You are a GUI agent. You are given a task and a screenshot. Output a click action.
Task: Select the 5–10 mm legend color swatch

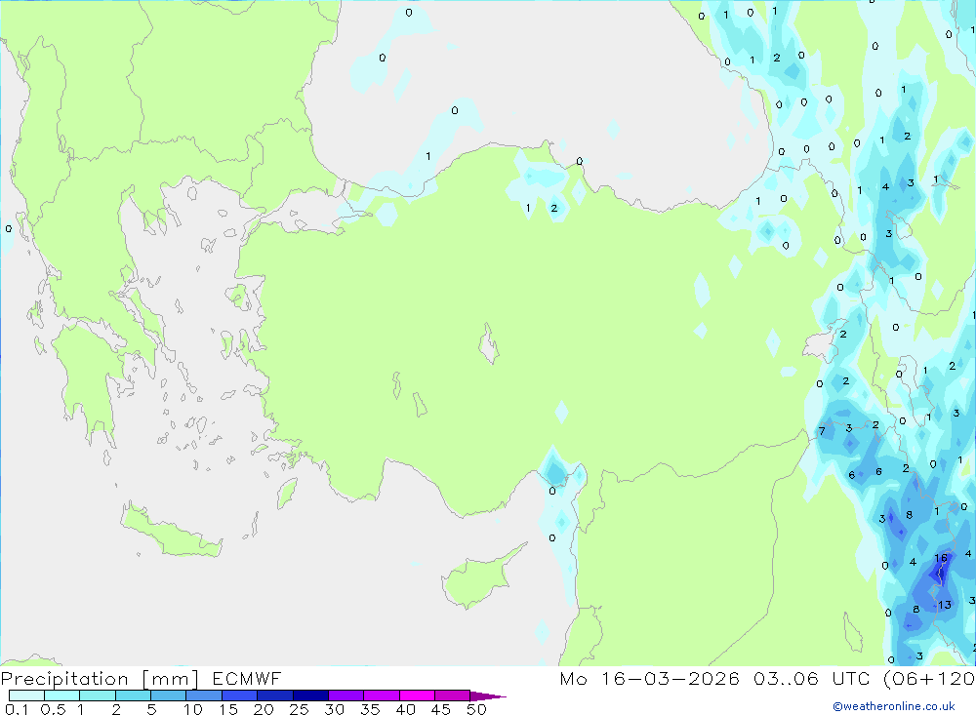(168, 695)
